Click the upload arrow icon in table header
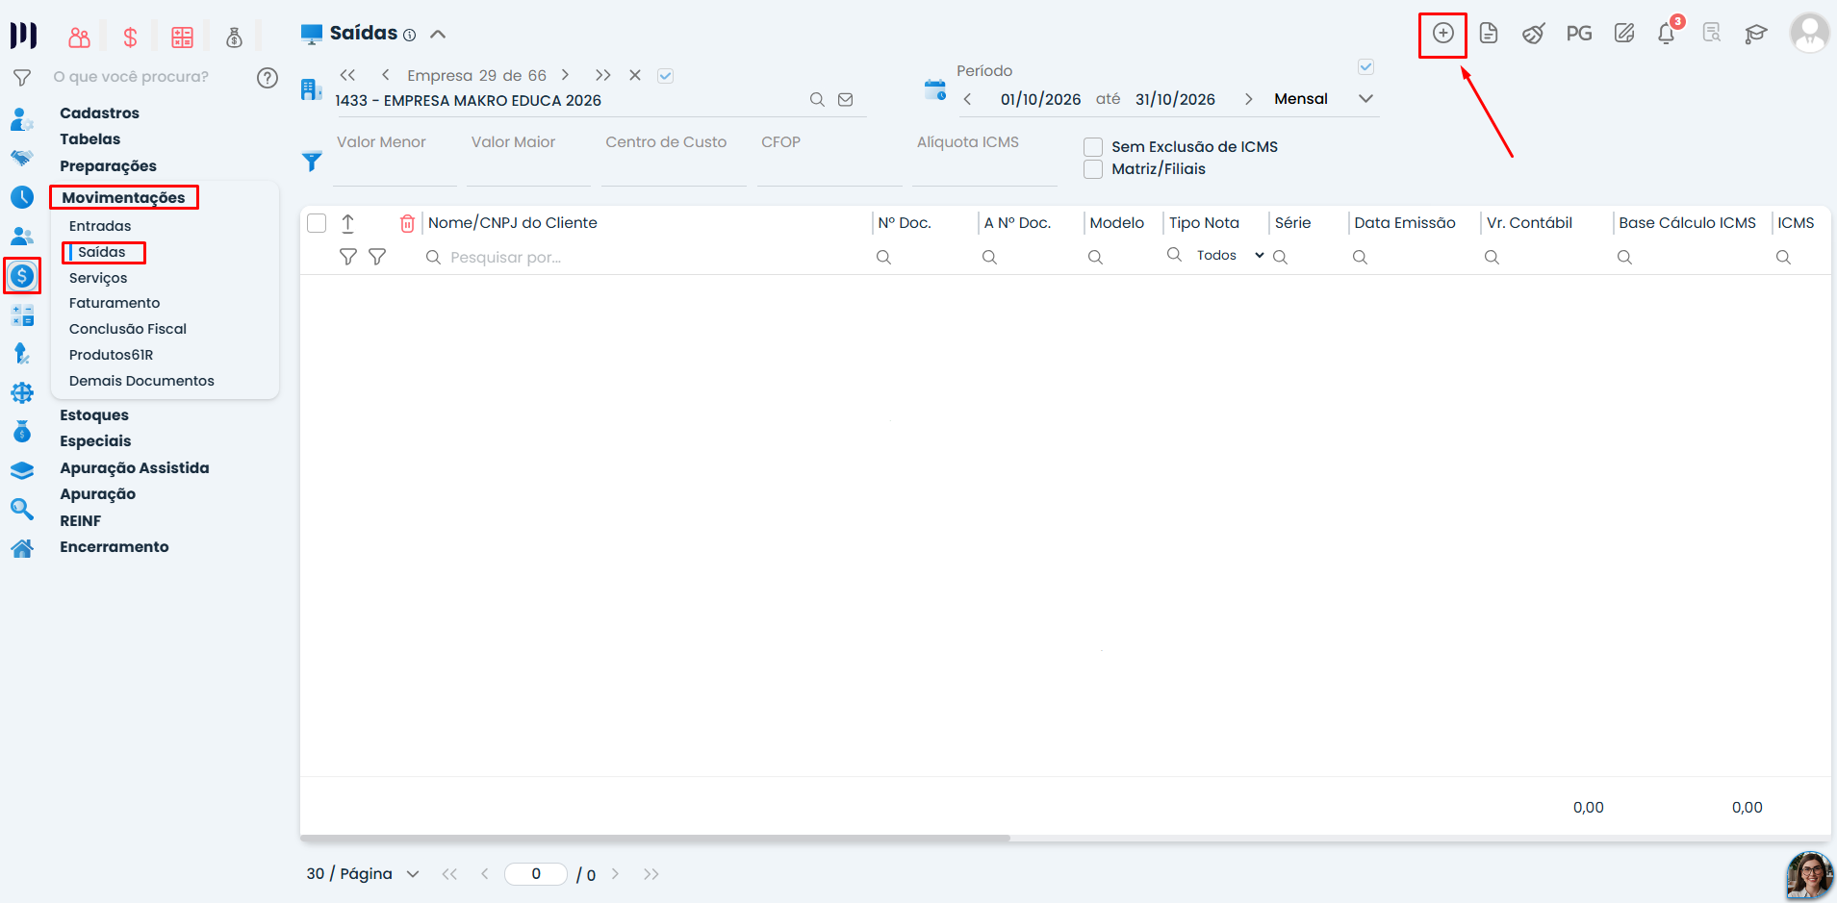Screen dimensions: 1837x903 (348, 223)
